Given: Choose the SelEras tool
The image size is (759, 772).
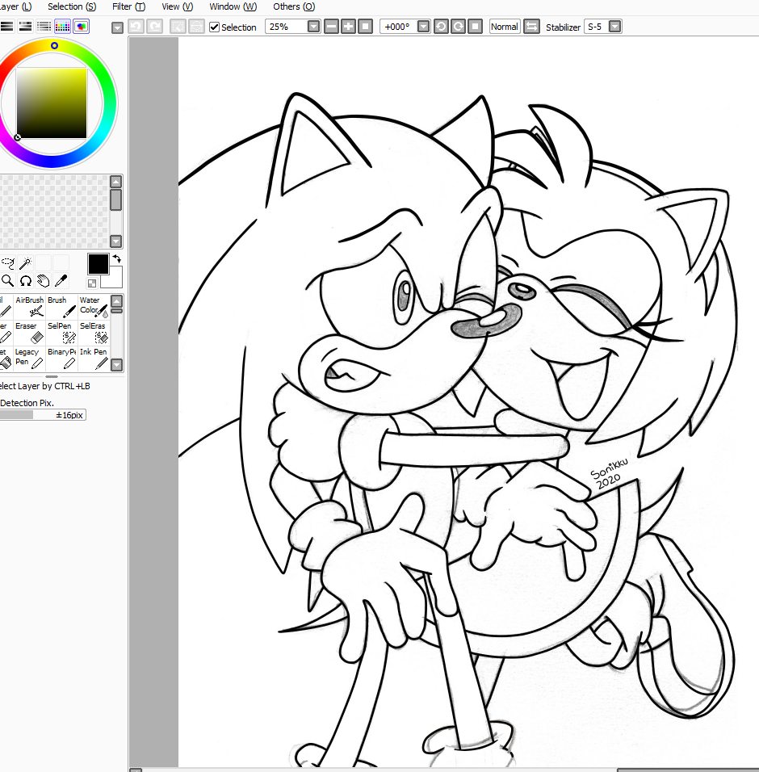Looking at the screenshot, I should 94,333.
